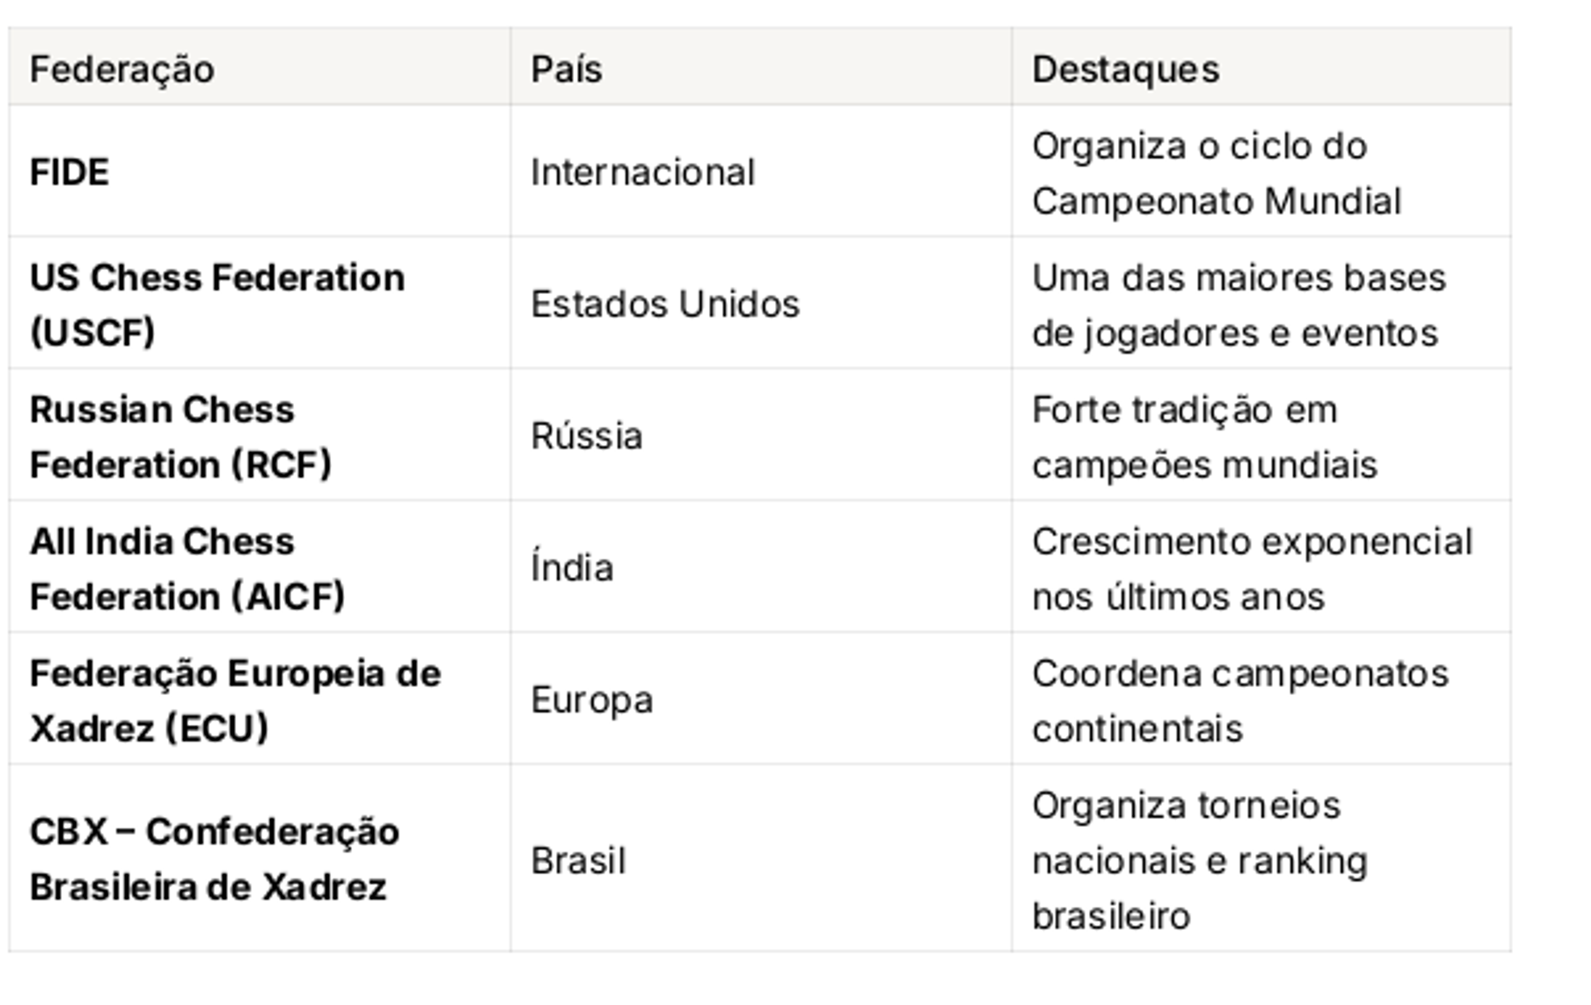This screenshot has width=1591, height=1005.
Task: Click the Federação column header
Action: 260,67
